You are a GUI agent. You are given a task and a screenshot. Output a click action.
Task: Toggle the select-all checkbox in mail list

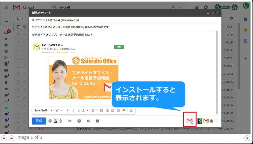[19, 18]
